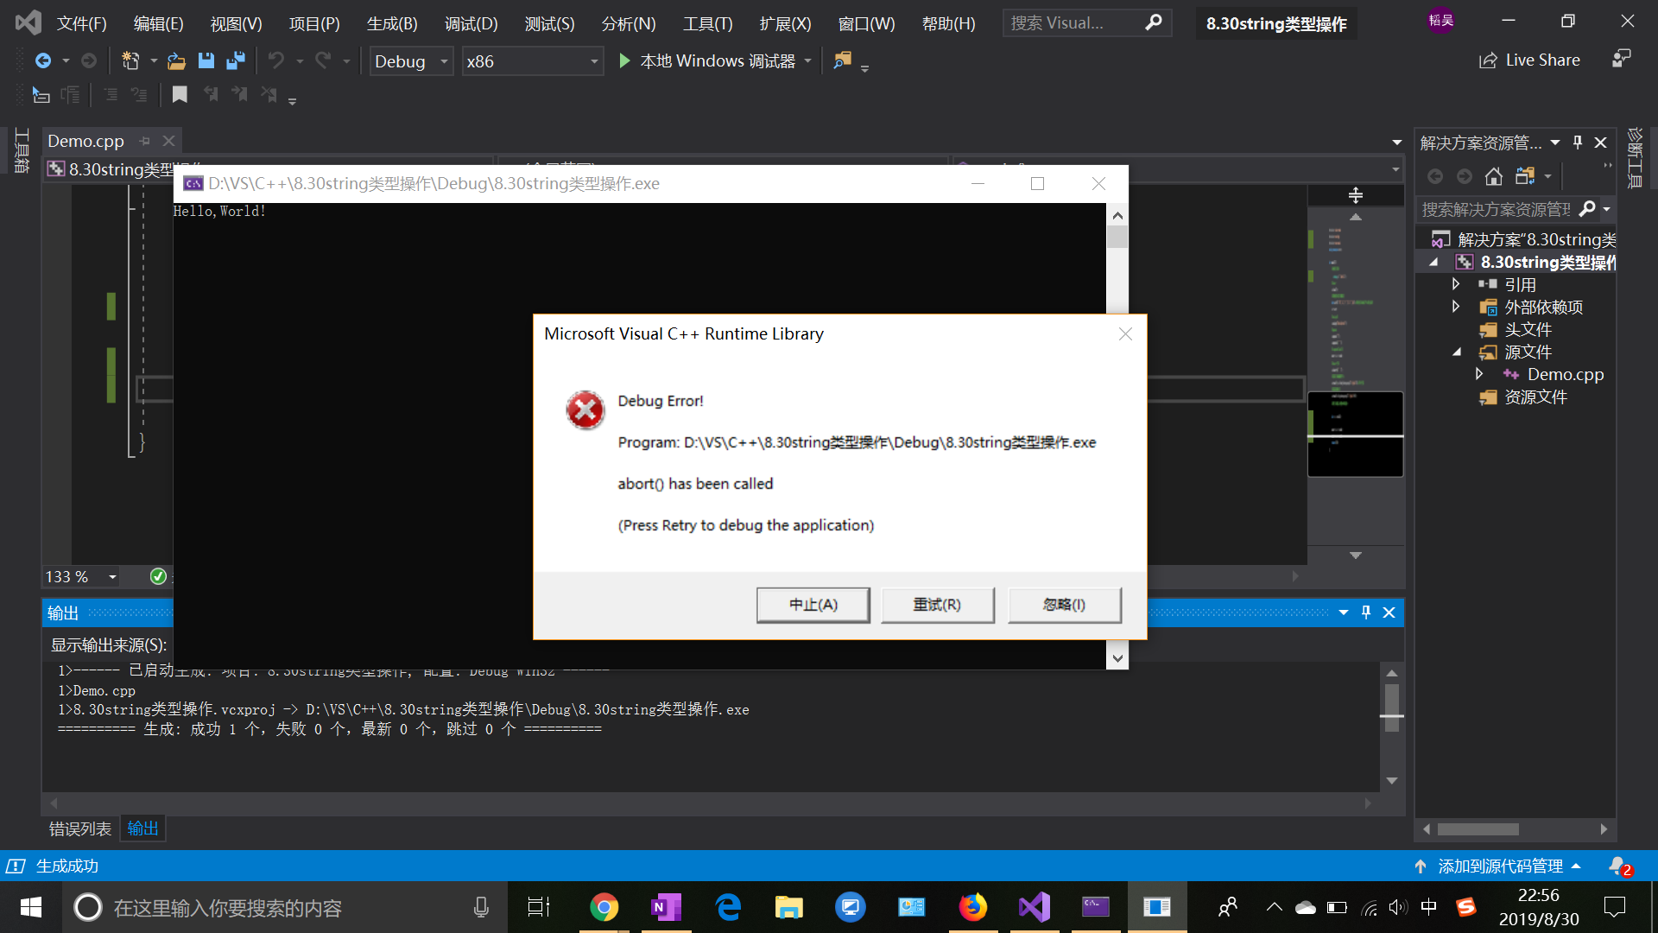Select the Demo.cpp editor tab
The width and height of the screenshot is (1658, 933).
(85, 141)
